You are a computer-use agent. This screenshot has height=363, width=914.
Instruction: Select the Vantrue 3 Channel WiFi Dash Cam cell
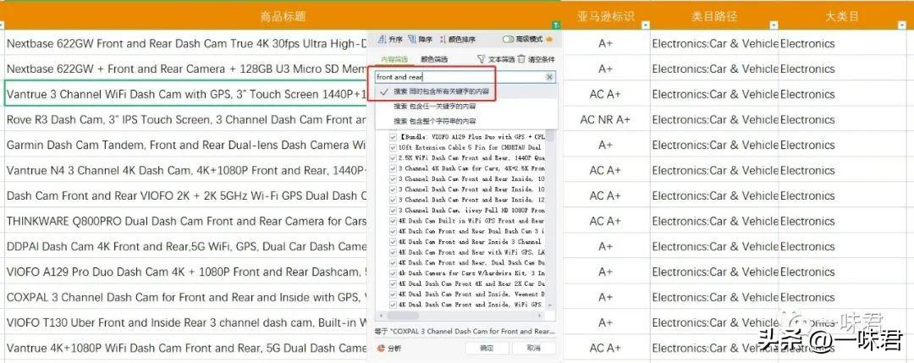(x=186, y=94)
